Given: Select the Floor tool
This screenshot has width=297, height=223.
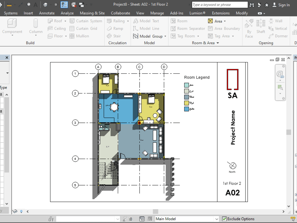Looking at the screenshot, I should click(55, 36).
